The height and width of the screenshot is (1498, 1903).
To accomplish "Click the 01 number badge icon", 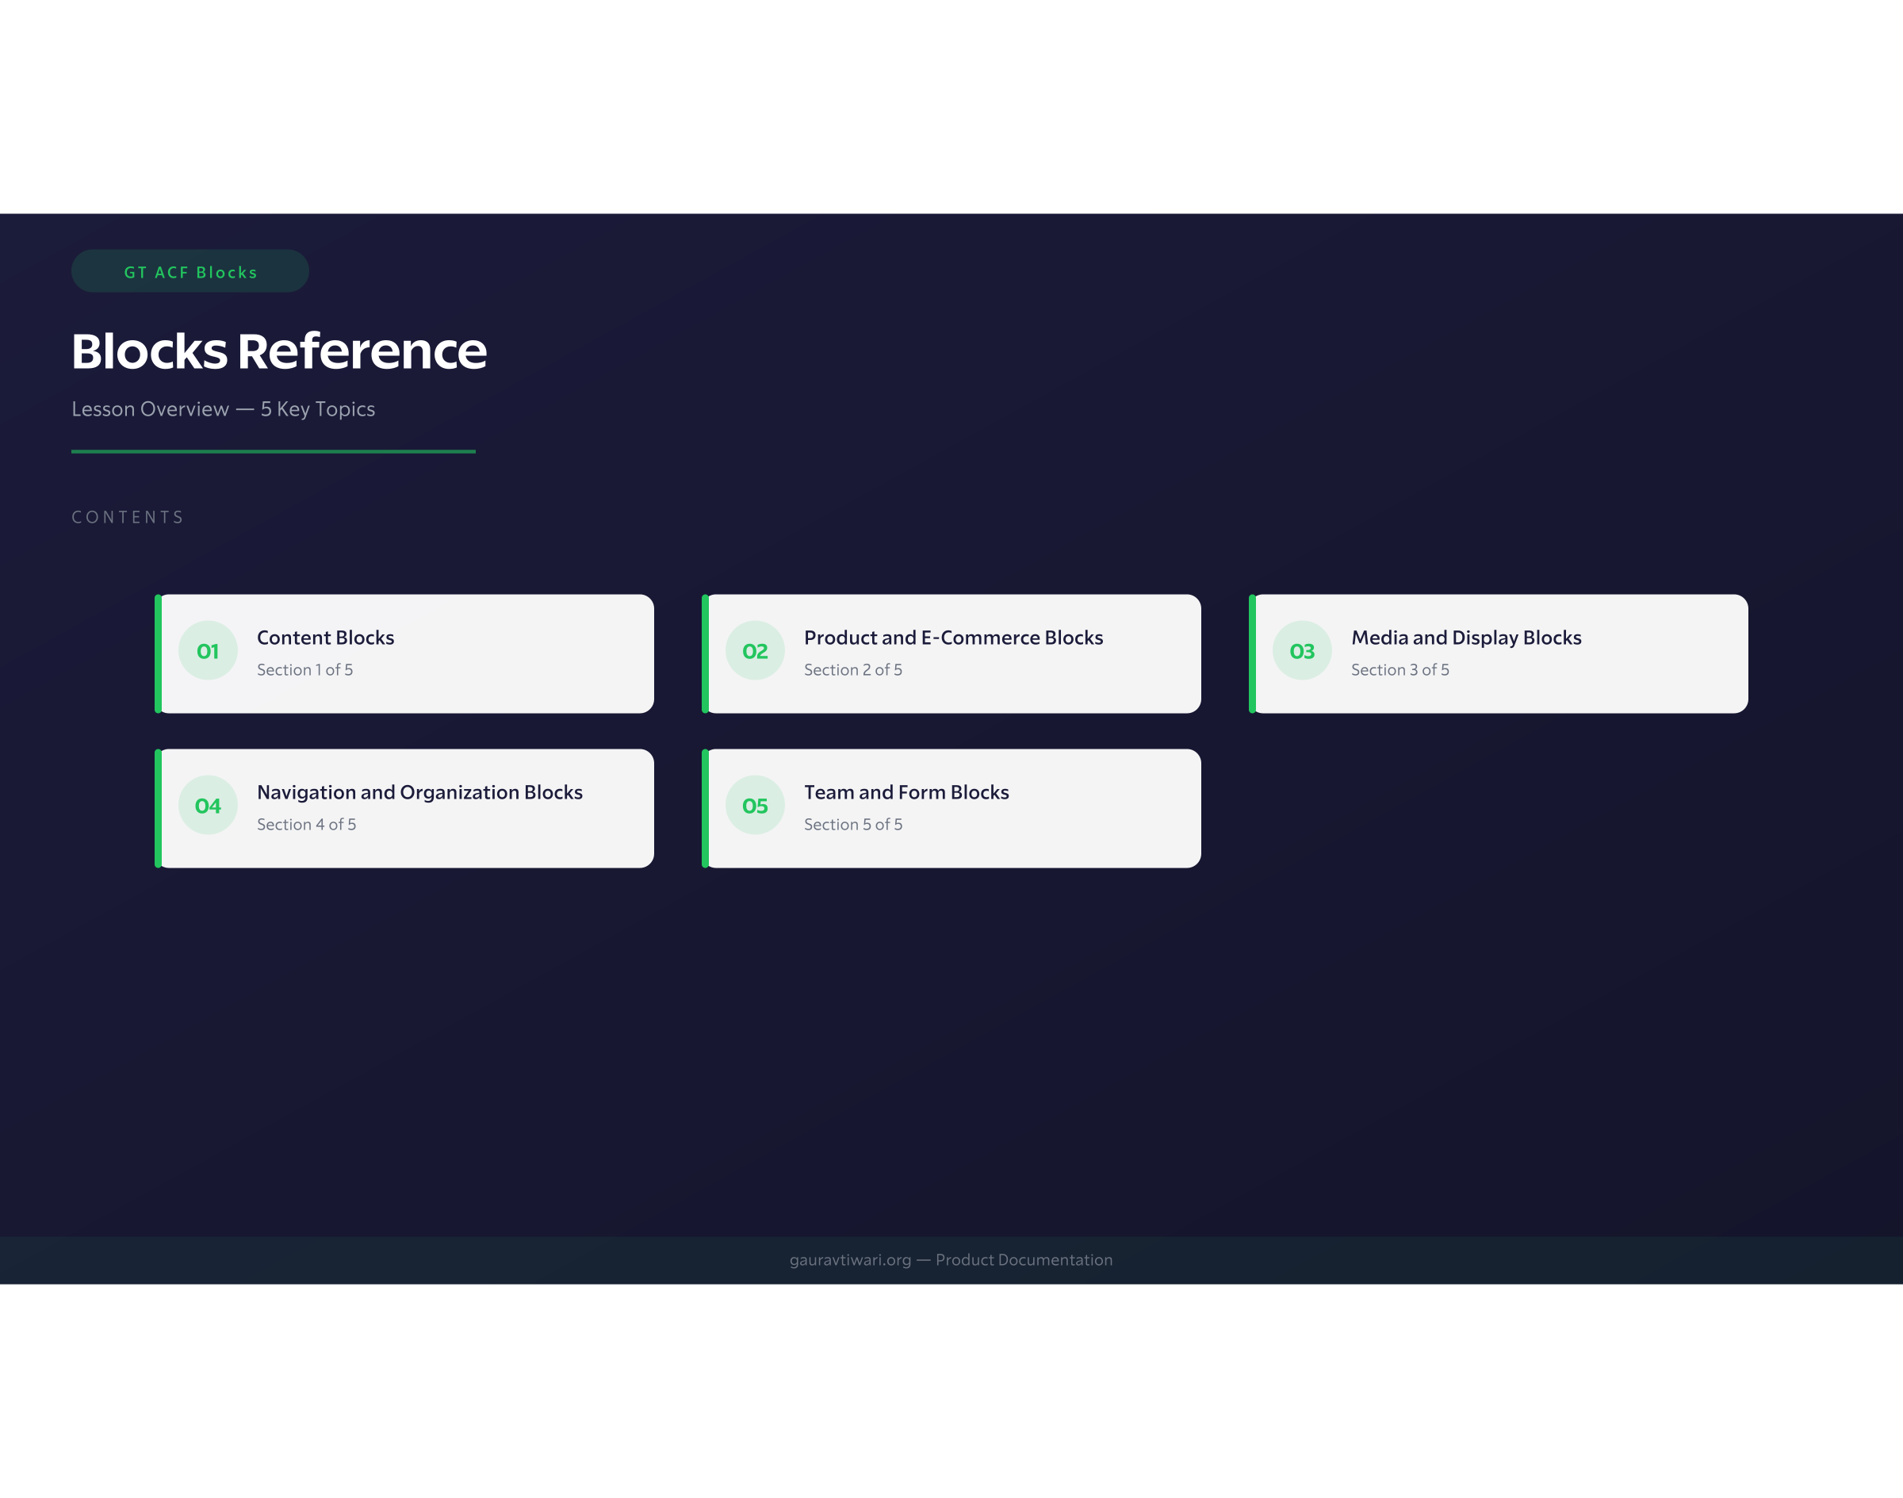I will (208, 650).
